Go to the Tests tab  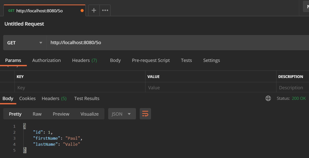pos(186,60)
